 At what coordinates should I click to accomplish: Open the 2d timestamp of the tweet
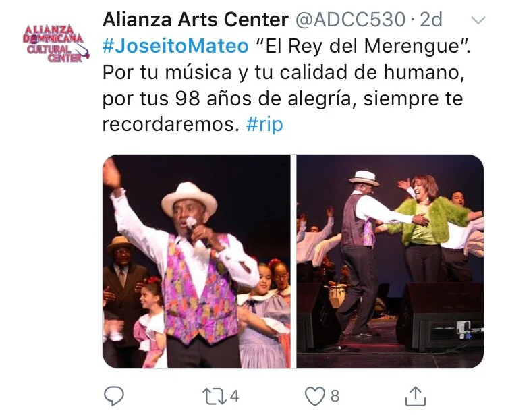pyautogui.click(x=431, y=20)
